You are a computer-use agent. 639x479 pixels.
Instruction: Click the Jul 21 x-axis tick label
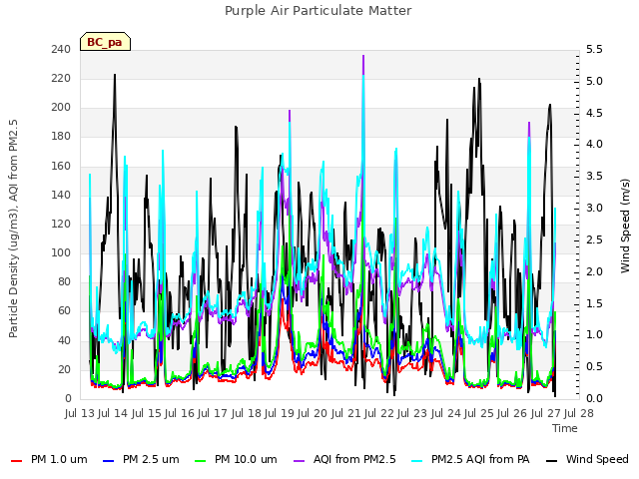point(346,413)
